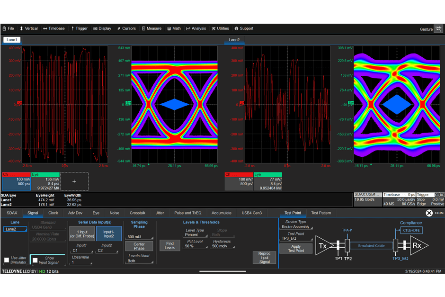
Task: Close the SDAX dialog panel
Action: click(x=429, y=213)
